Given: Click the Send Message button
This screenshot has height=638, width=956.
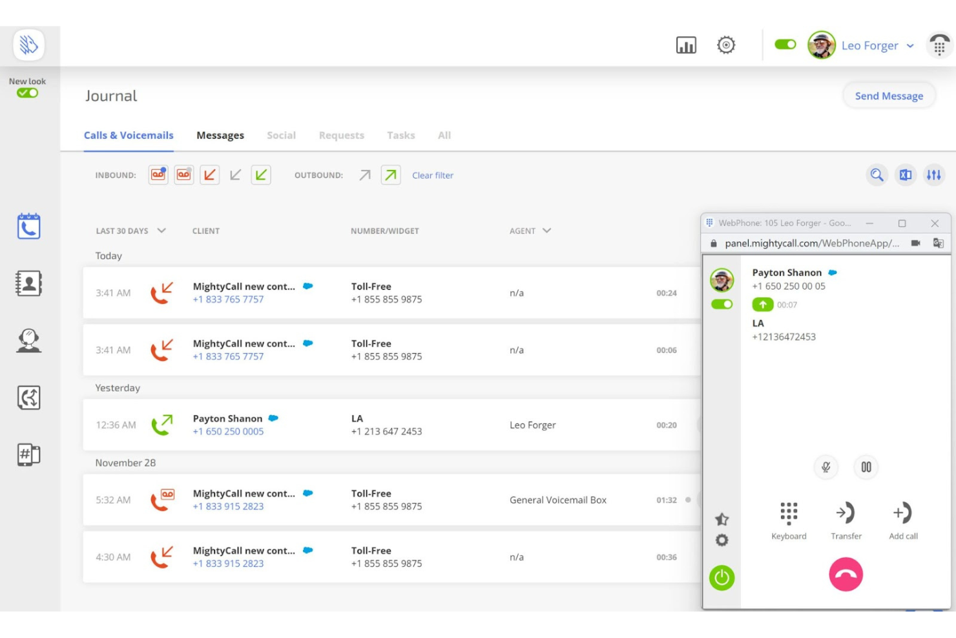Looking at the screenshot, I should [889, 96].
